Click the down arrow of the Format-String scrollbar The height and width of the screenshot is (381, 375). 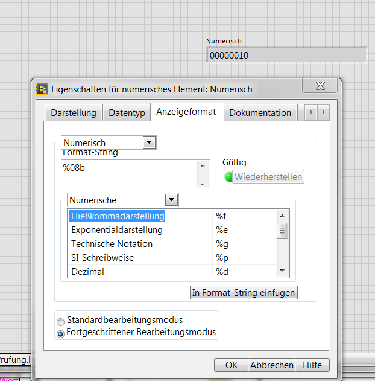click(203, 184)
